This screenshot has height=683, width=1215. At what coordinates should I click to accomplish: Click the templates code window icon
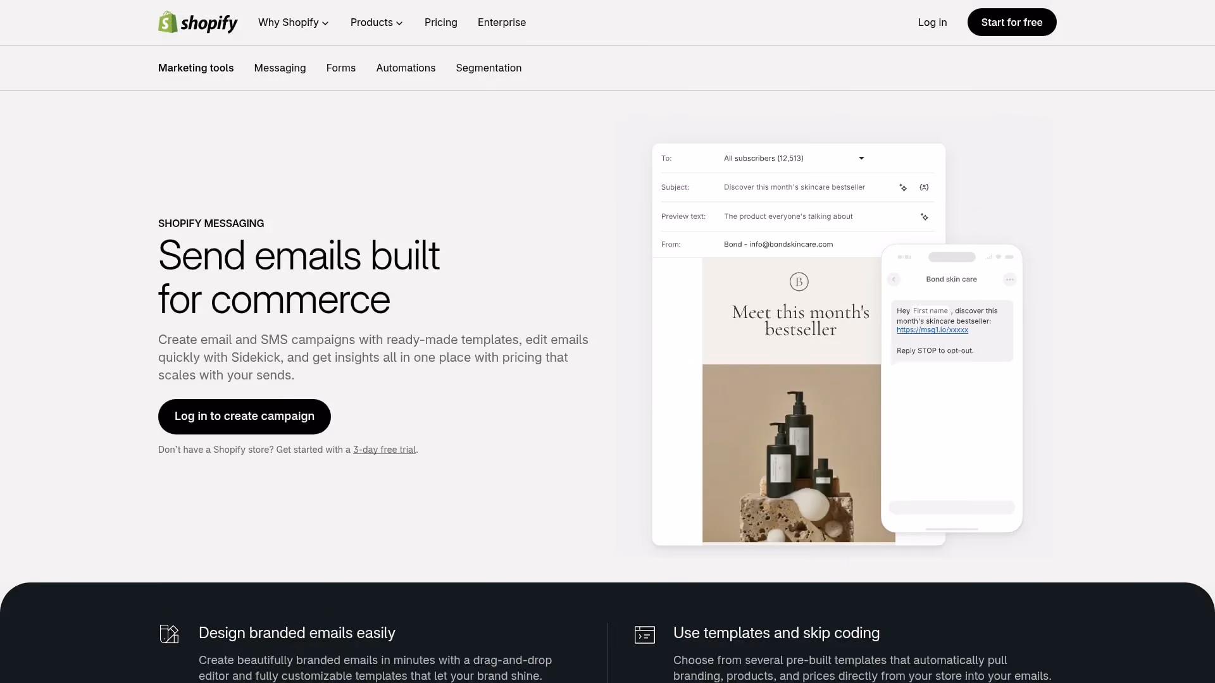tap(644, 634)
